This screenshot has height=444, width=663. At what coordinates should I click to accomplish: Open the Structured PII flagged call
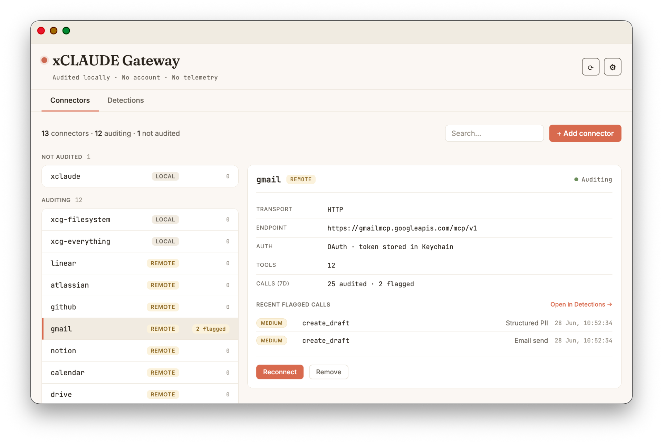click(434, 323)
